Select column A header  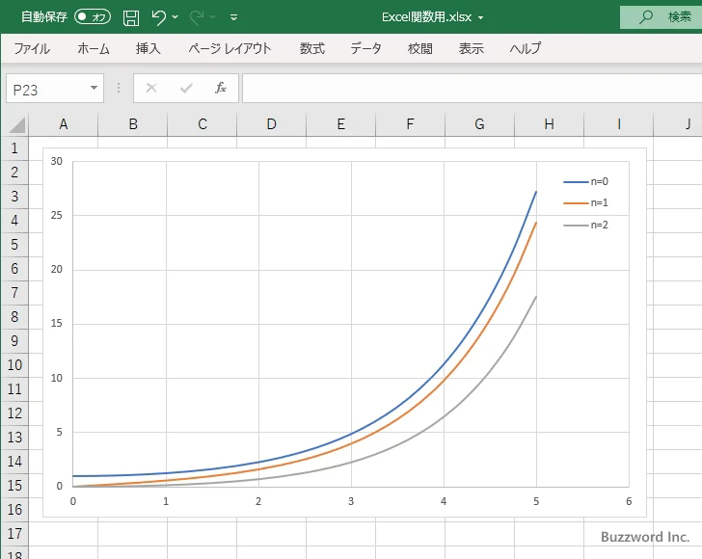pos(63,124)
